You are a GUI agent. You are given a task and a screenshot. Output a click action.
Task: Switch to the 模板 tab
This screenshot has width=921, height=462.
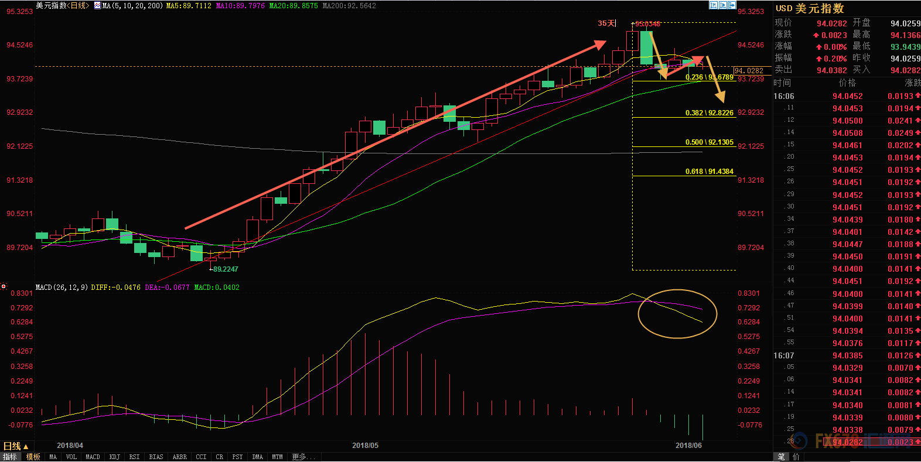[33, 457]
